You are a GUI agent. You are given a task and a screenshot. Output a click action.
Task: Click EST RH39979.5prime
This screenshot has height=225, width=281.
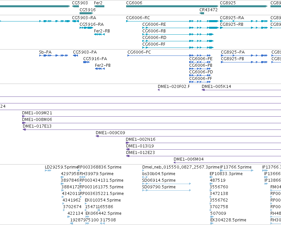pos(97,174)
